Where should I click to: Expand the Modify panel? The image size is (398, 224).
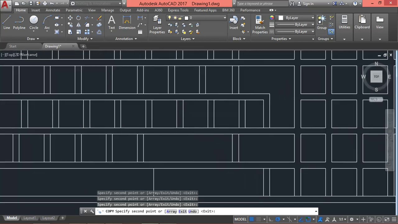(x=85, y=39)
